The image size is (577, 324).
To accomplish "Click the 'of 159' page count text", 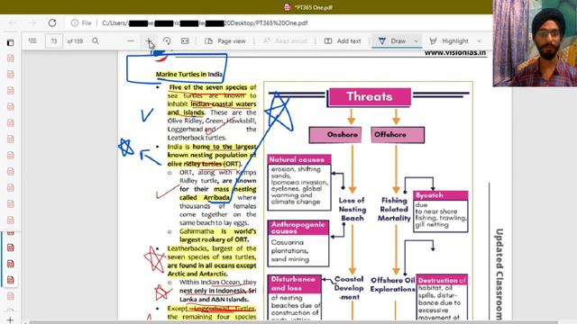I will (x=75, y=41).
